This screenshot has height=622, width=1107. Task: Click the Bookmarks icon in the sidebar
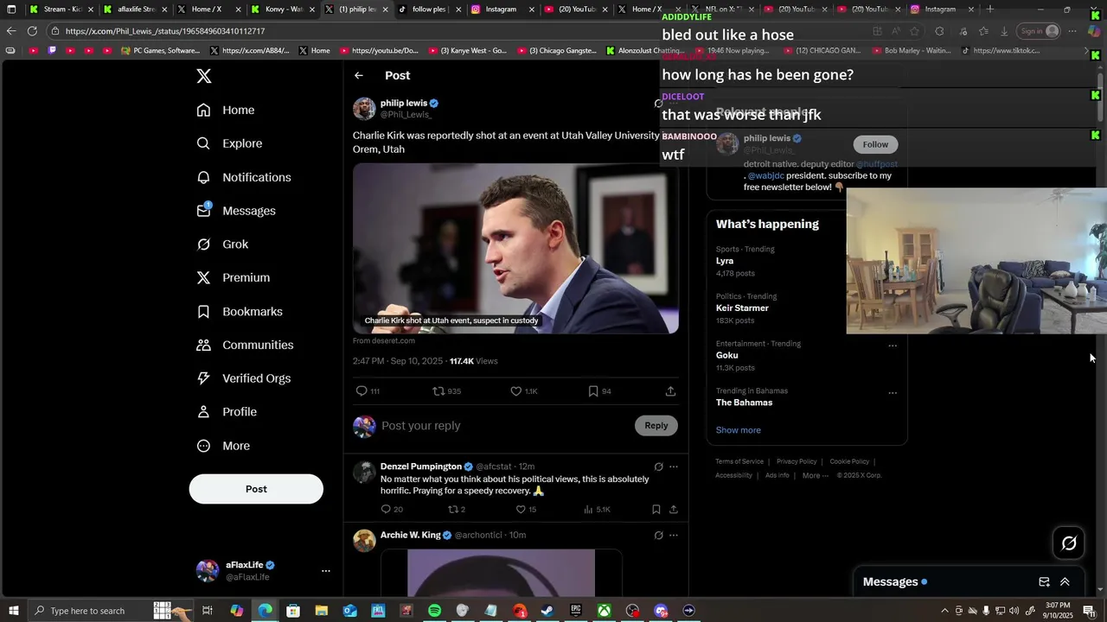203,311
